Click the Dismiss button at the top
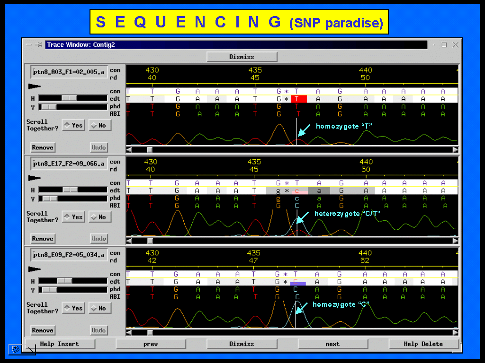 coord(242,57)
